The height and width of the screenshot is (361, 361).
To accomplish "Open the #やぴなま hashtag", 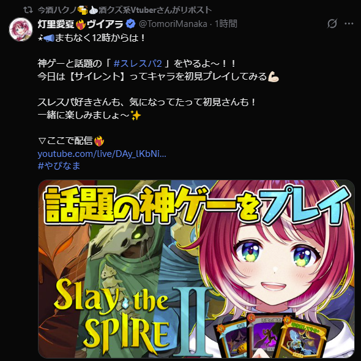I will coord(59,166).
